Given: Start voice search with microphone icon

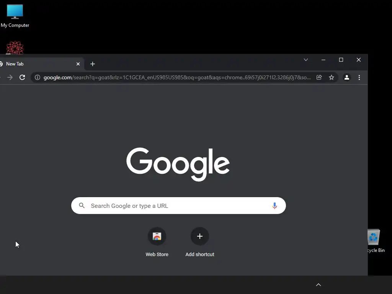Looking at the screenshot, I should (x=274, y=206).
